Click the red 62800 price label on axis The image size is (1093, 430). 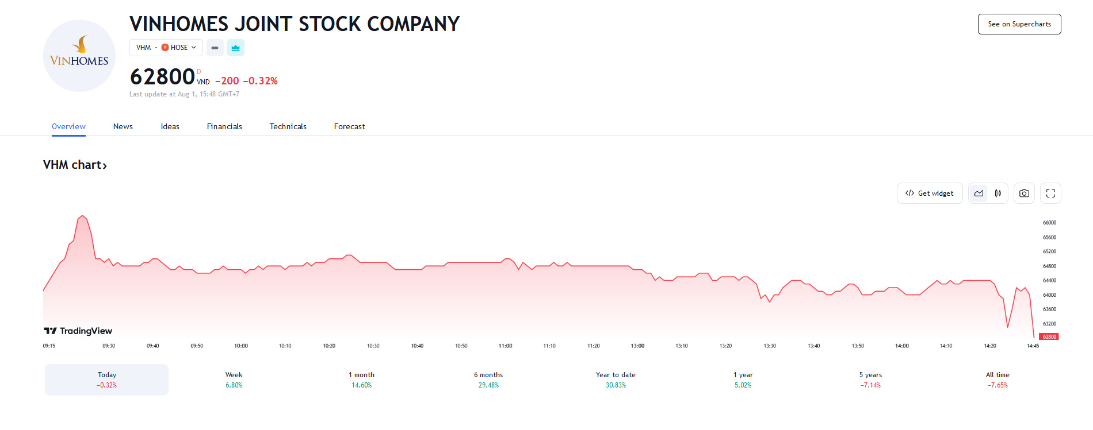(1049, 336)
